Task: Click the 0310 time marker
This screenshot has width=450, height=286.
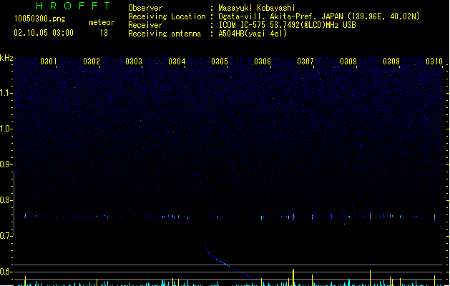Action: (434, 61)
